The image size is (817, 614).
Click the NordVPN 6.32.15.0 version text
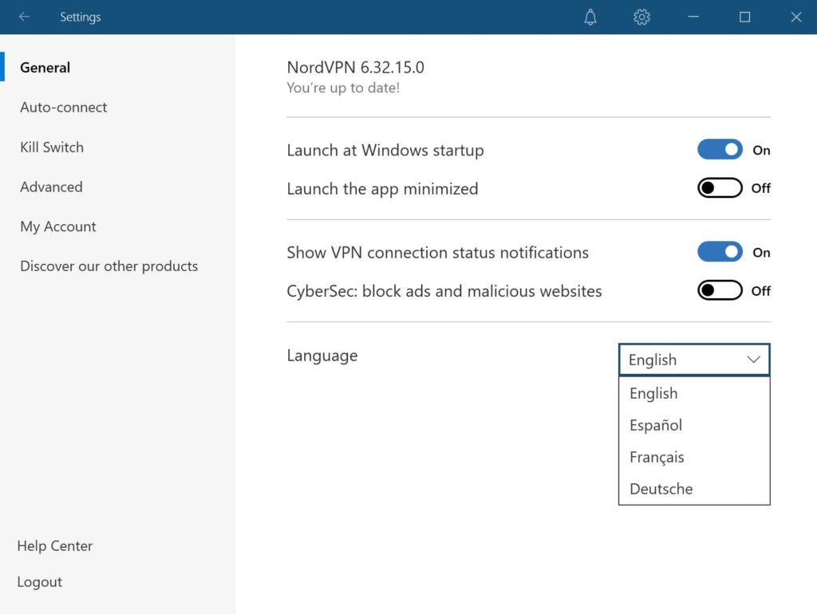click(355, 67)
